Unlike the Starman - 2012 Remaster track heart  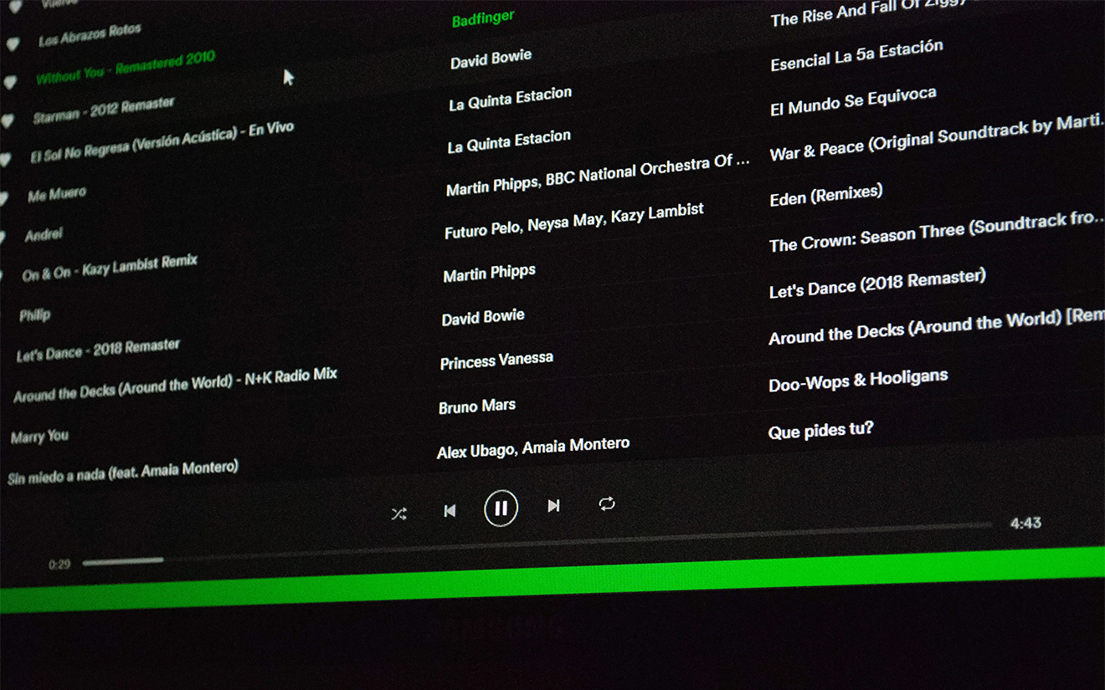[x=8, y=121]
